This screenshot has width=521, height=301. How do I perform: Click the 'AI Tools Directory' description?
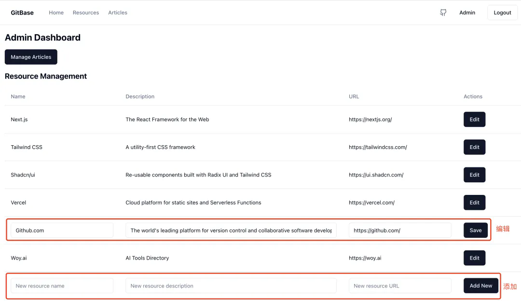tap(147, 258)
